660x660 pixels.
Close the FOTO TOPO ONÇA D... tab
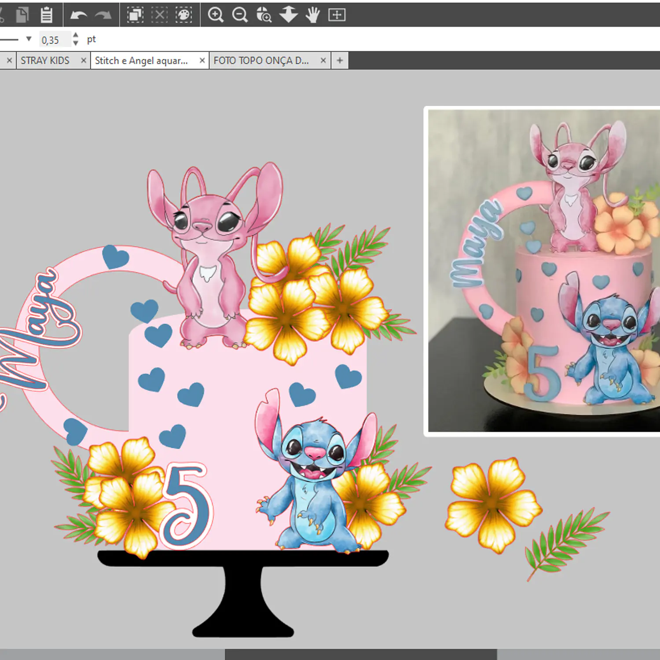(323, 61)
